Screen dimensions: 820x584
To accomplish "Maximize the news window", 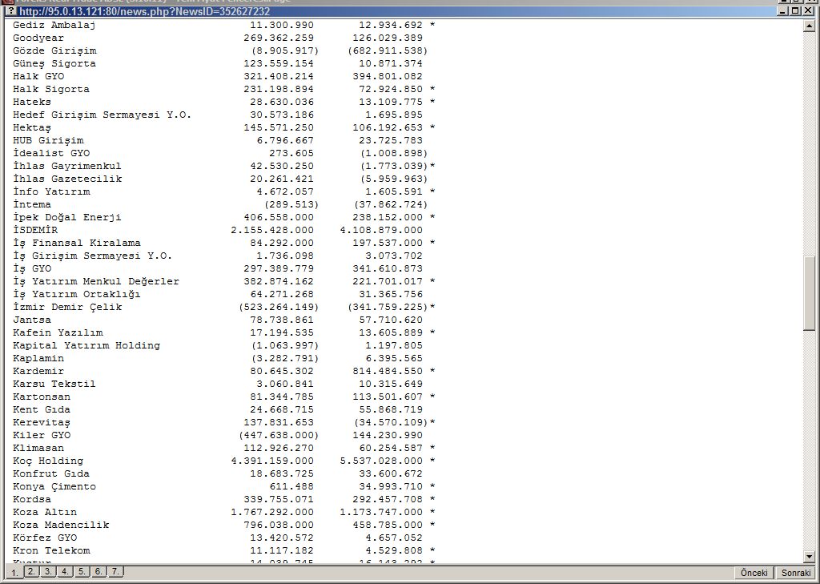I will click(795, 11).
